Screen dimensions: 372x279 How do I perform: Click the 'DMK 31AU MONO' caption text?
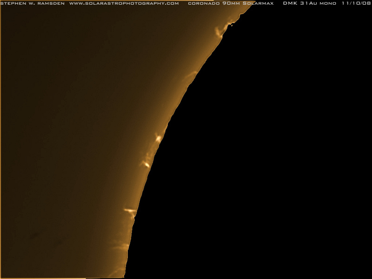tap(310, 3)
